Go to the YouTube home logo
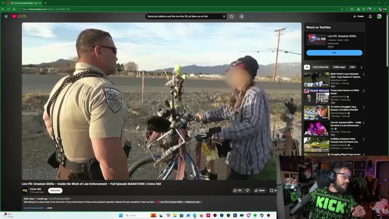Image resolution: width=389 pixels, height=219 pixels. coord(20,16)
